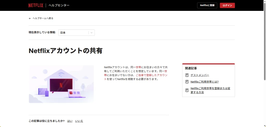The image size is (266, 127).
Task: Go back via ヘルプホームへ戻る link
Action: [x=43, y=18]
